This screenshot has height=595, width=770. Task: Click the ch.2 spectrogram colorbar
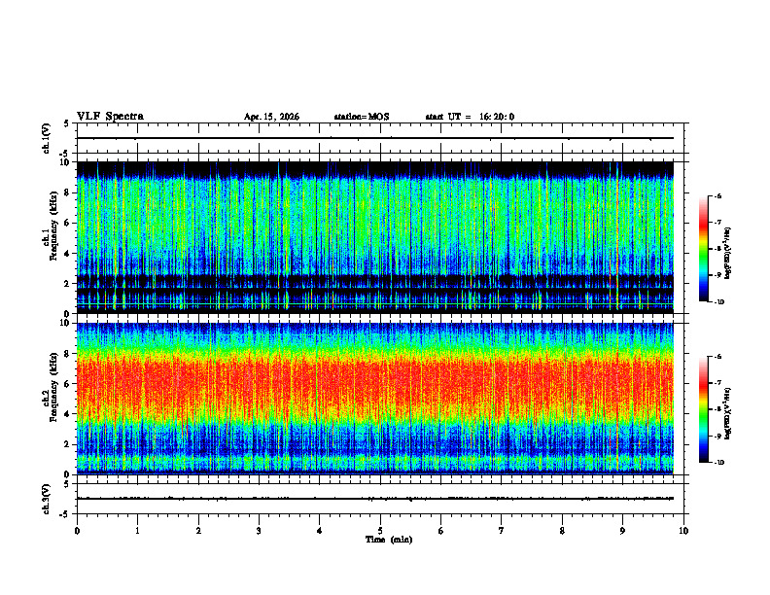(703, 409)
